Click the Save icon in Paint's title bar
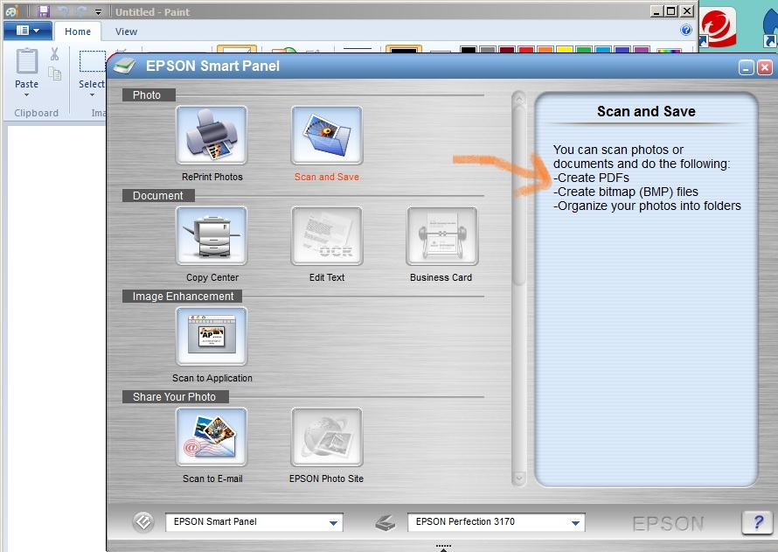 point(44,11)
